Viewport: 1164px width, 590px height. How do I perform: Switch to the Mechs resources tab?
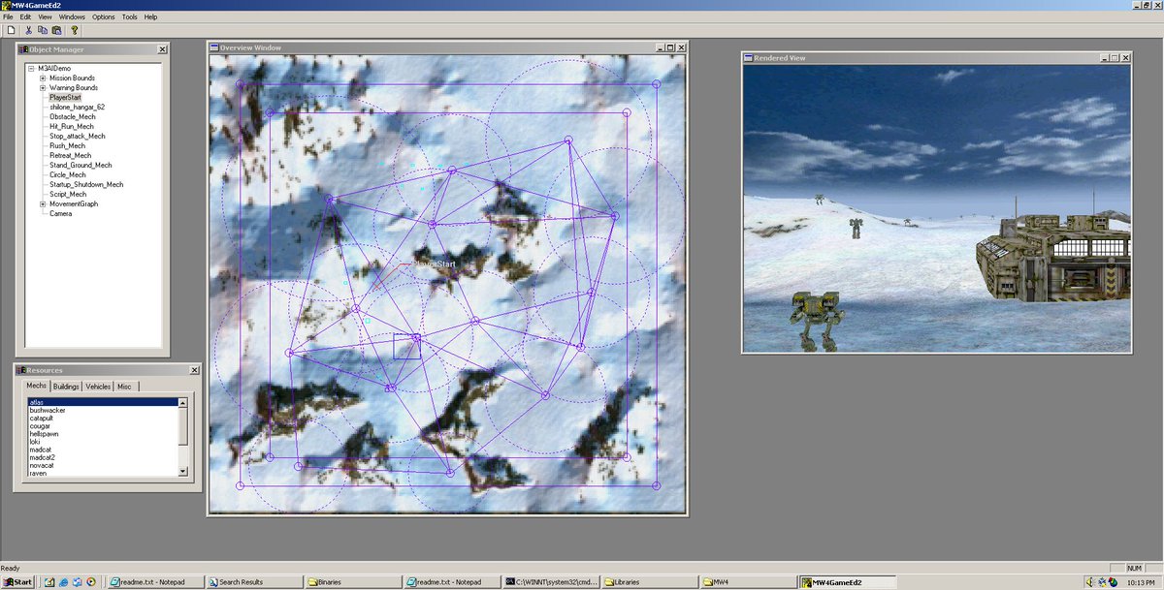[37, 386]
